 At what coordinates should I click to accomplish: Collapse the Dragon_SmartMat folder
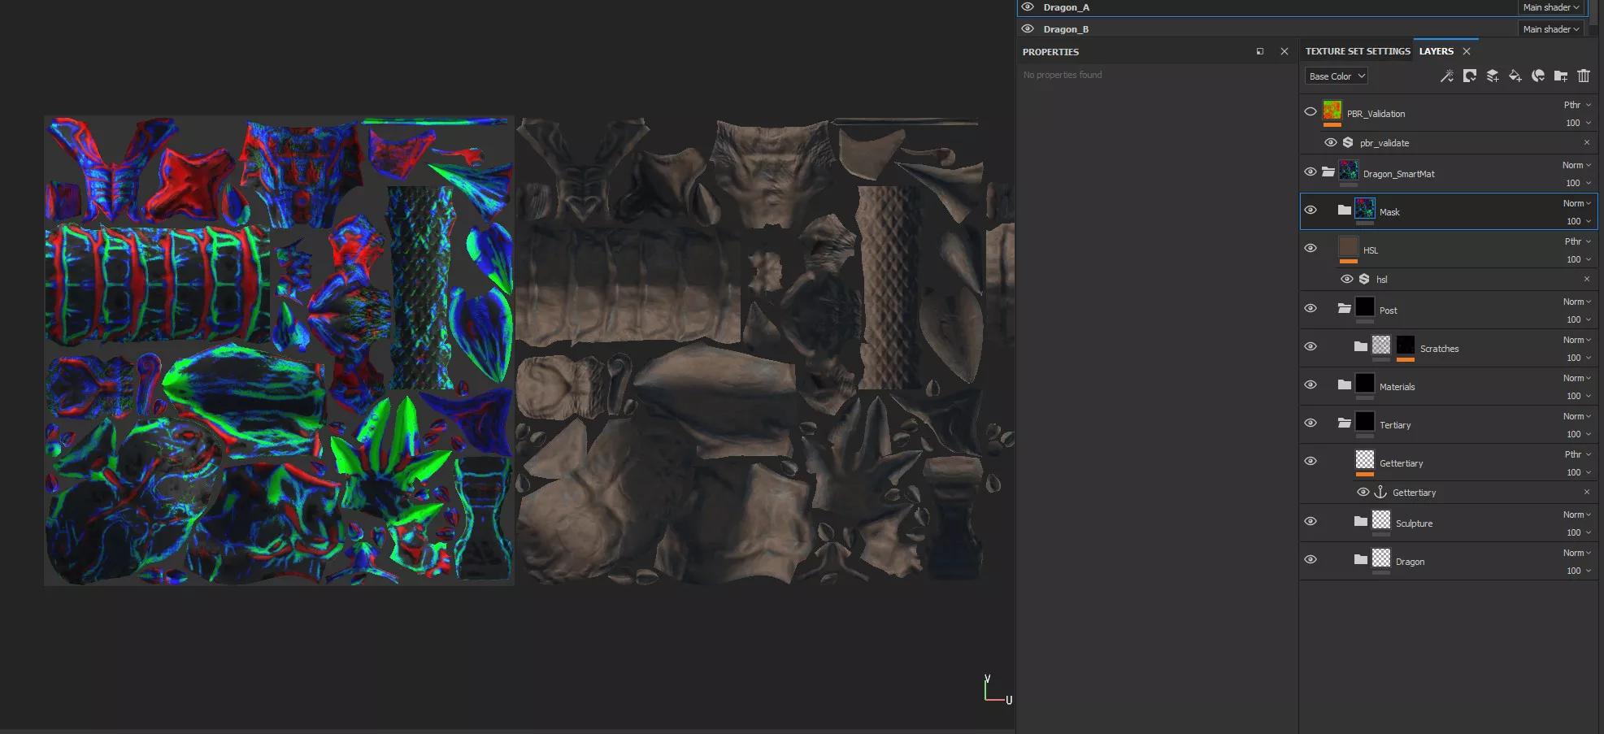pyautogui.click(x=1328, y=172)
